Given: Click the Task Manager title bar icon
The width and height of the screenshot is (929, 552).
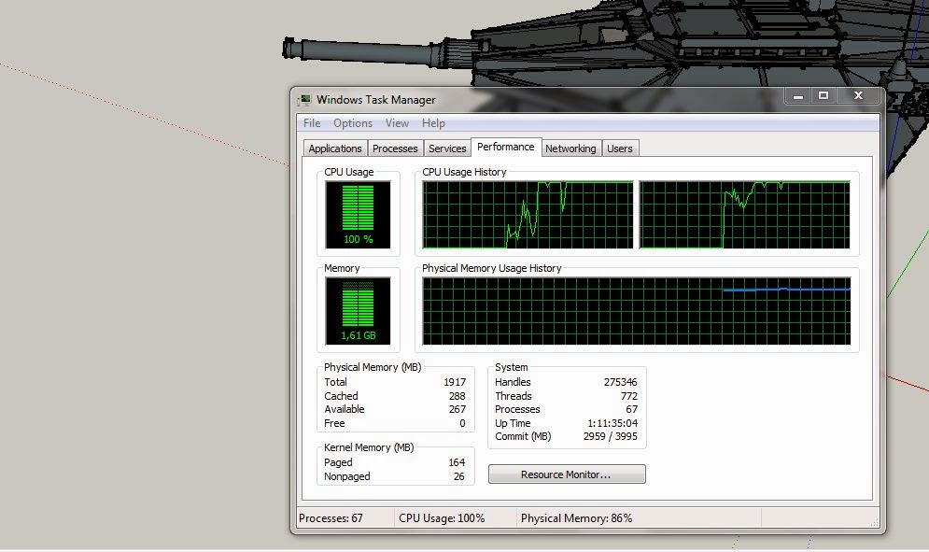Looking at the screenshot, I should point(304,100).
